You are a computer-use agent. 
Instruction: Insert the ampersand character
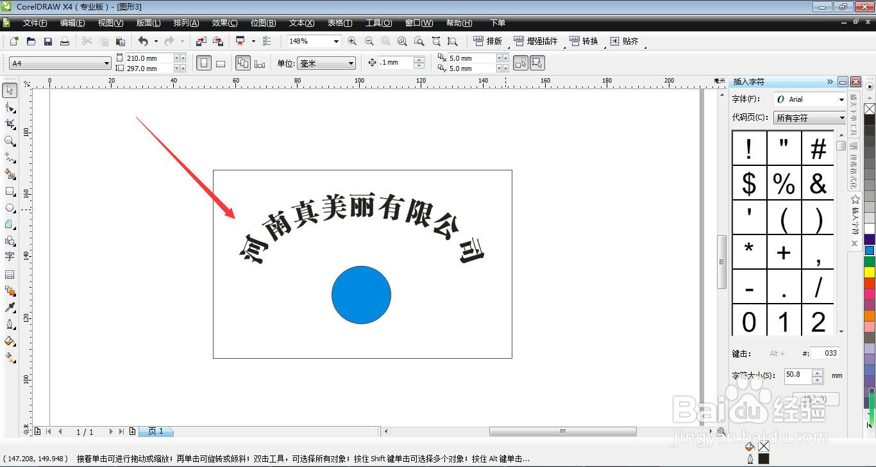click(x=818, y=183)
